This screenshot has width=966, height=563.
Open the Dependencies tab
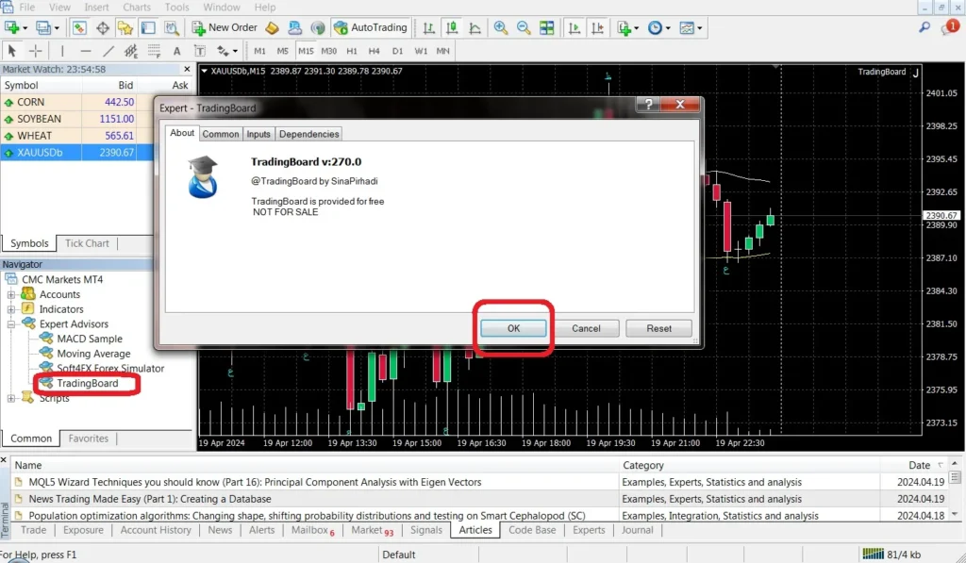tap(308, 134)
